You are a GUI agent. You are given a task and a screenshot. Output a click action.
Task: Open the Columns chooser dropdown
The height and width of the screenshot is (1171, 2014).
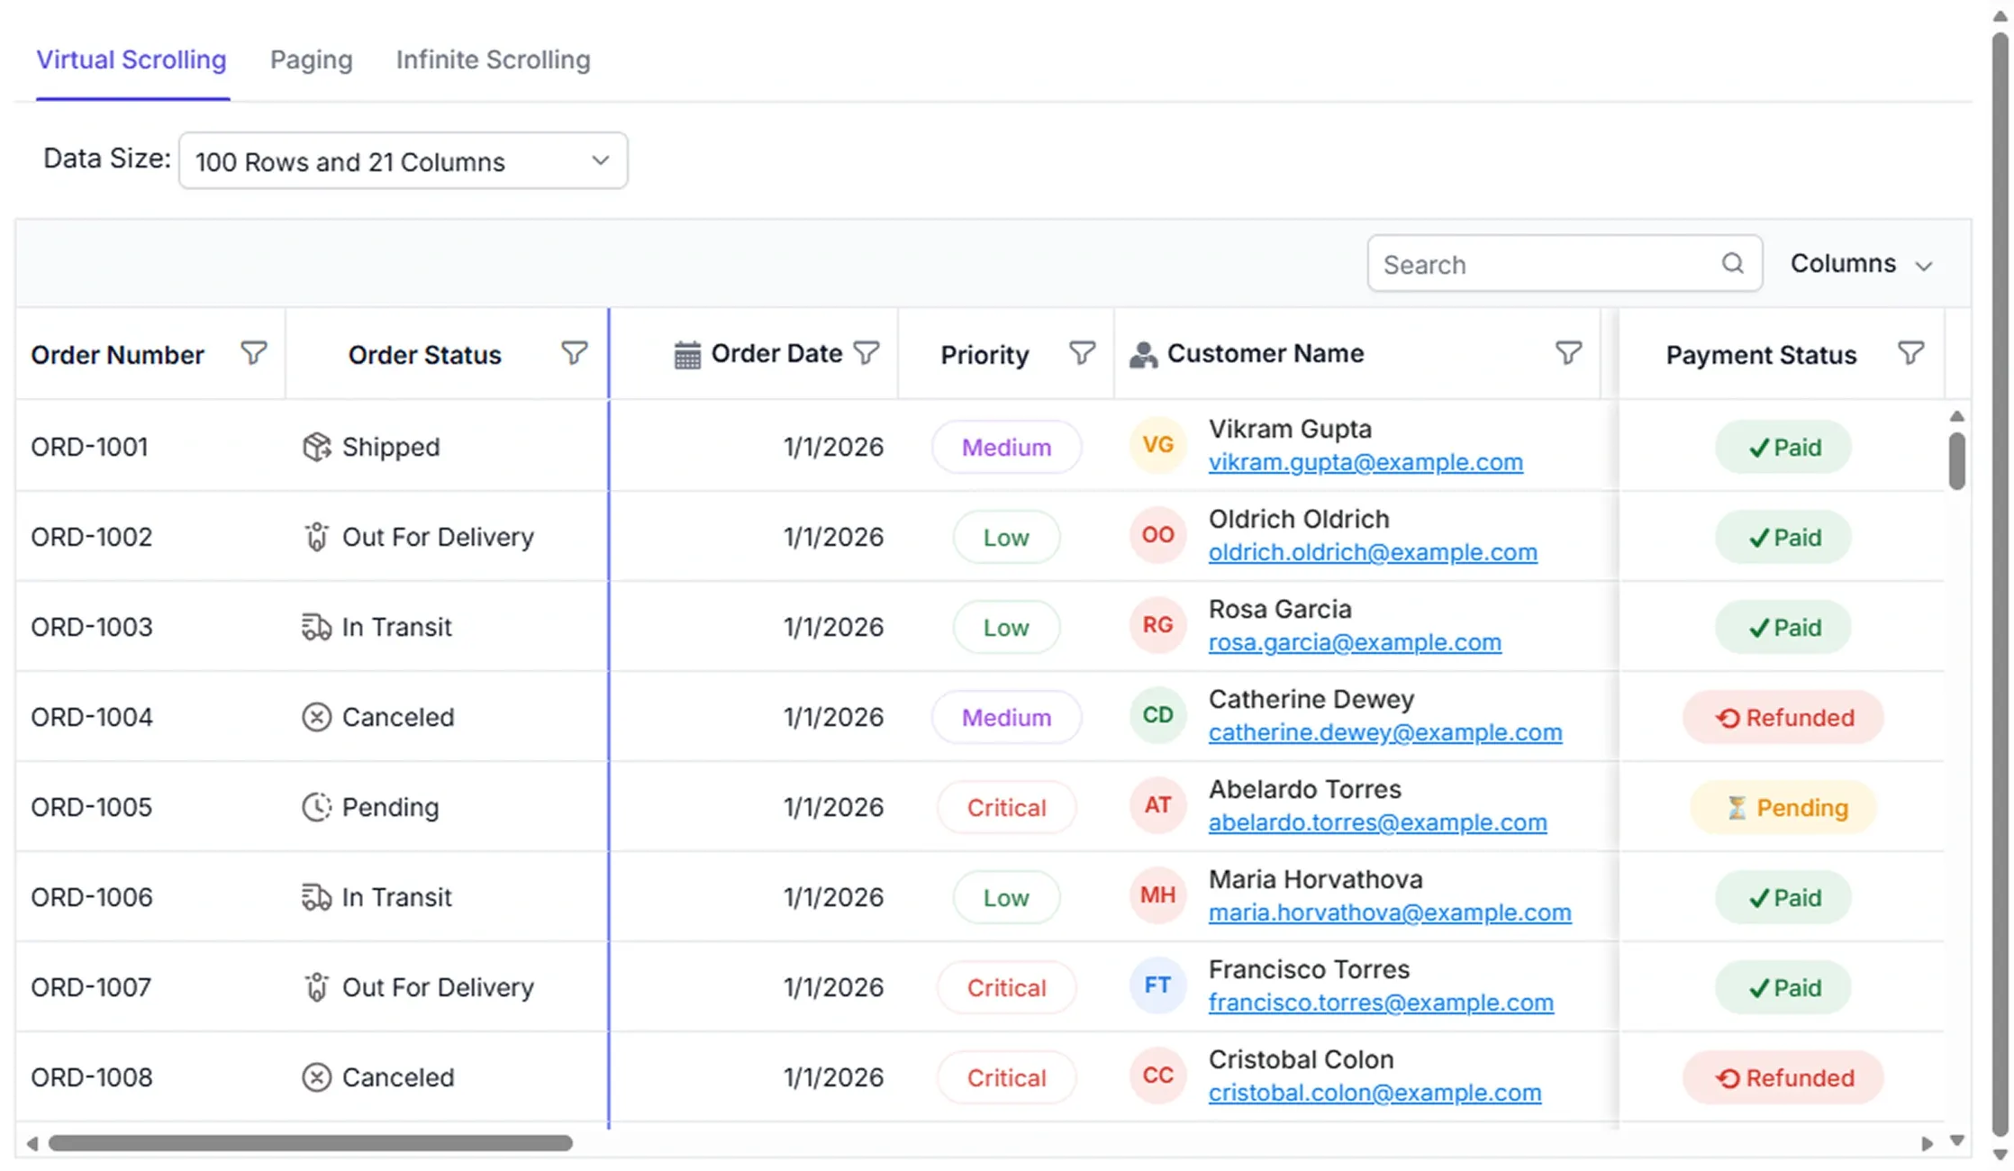point(1861,264)
